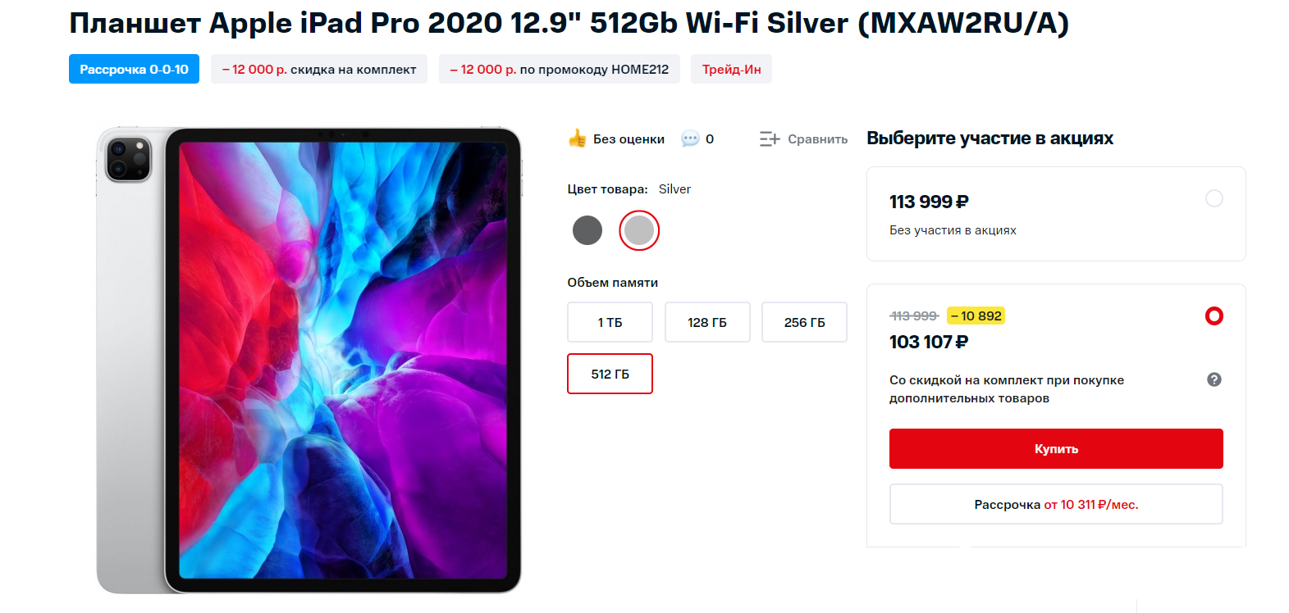Open the скидка на комплект promo tag
The image size is (1289, 613).
[319, 69]
